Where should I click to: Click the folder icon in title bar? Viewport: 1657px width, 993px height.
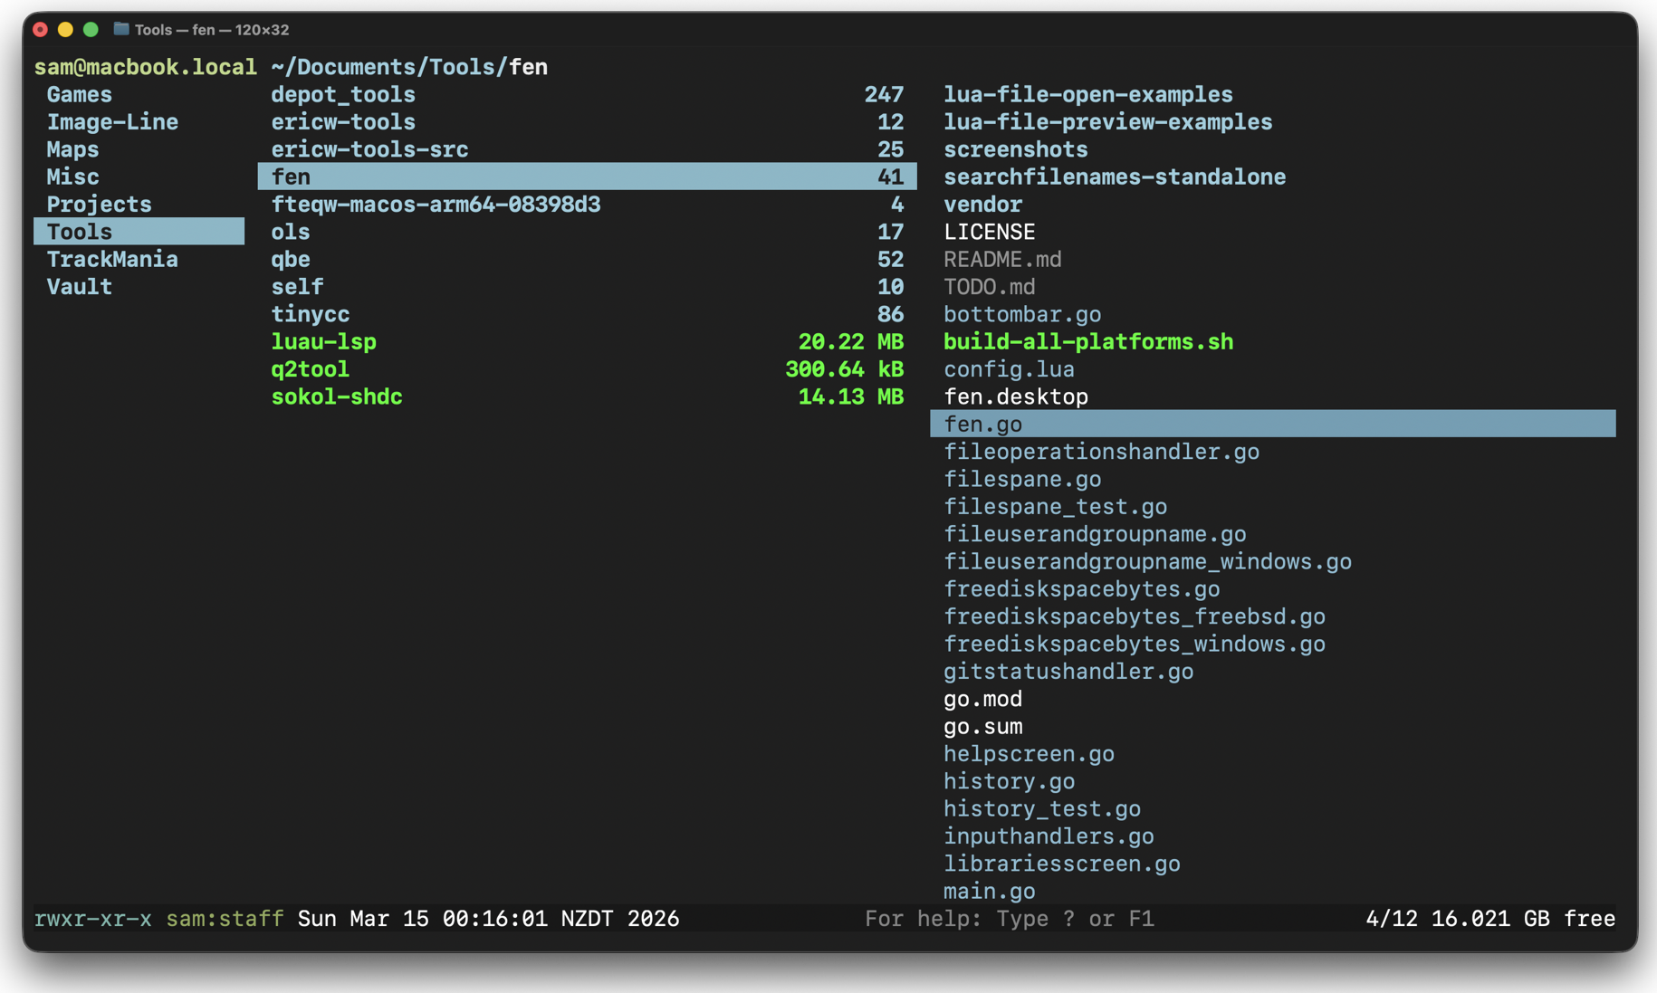point(120,29)
